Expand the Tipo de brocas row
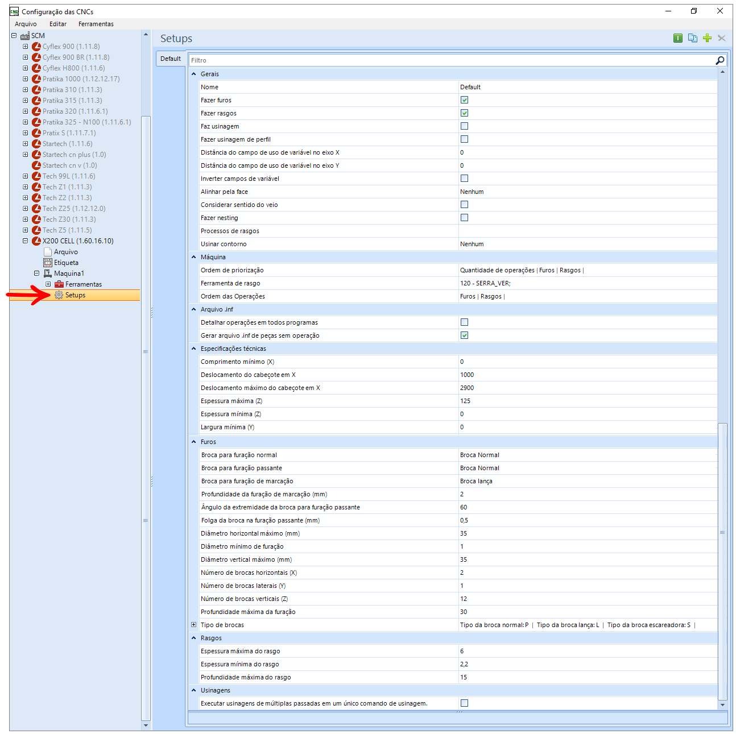The width and height of the screenshot is (736, 734). pyautogui.click(x=193, y=625)
